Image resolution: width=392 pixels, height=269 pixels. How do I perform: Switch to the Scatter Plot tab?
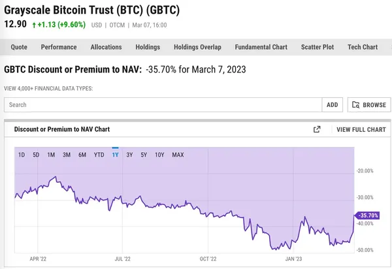(318, 47)
